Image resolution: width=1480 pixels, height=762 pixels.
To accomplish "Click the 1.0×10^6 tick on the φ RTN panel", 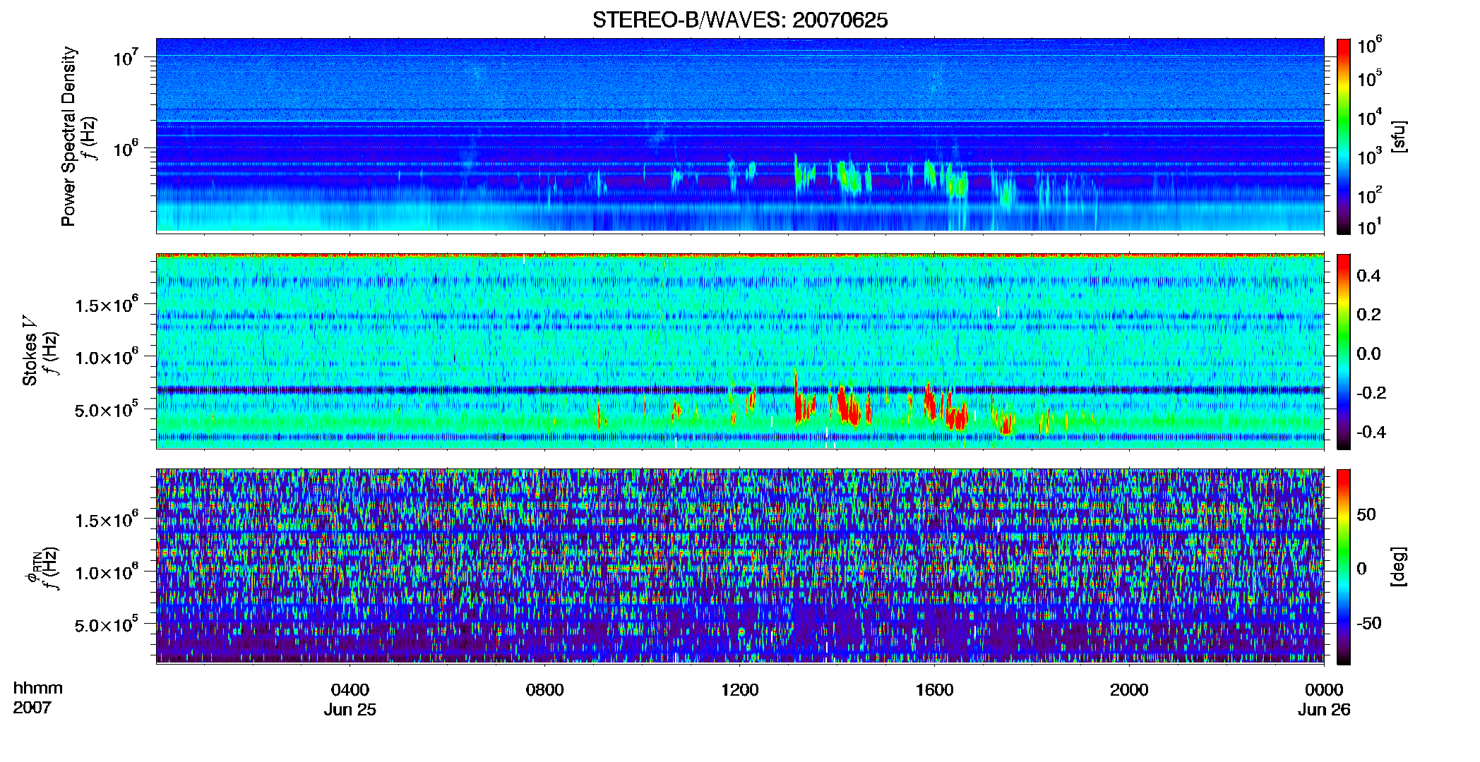I will 107,572.
